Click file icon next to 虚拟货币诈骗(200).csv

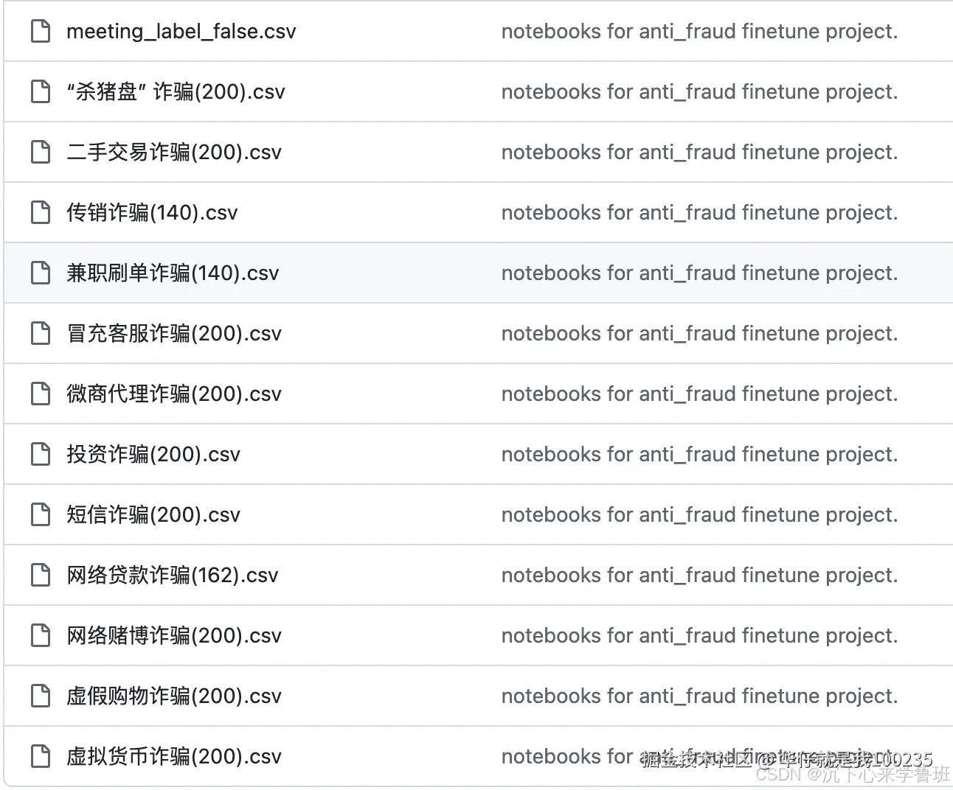pos(41,756)
